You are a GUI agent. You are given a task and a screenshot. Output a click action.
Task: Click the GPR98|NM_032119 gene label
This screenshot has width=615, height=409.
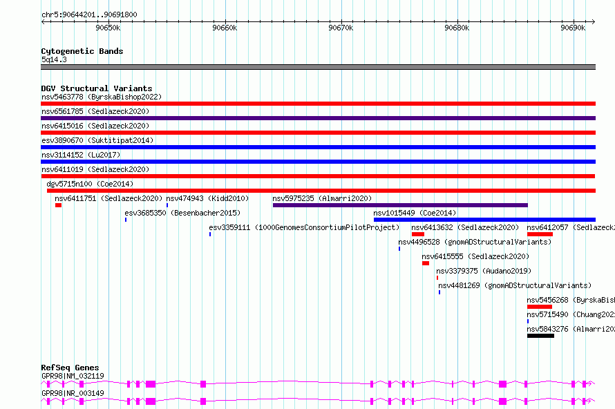(73, 376)
